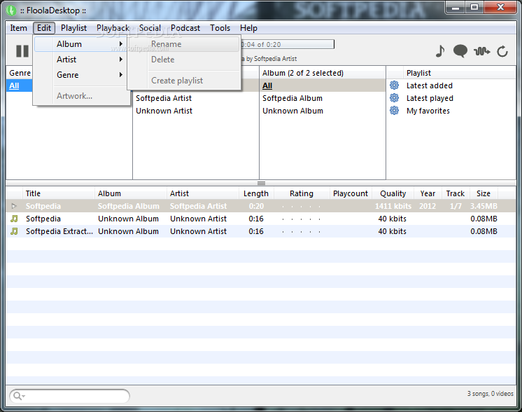
Task: Set rating dots for 1411 kbits track
Action: point(302,206)
